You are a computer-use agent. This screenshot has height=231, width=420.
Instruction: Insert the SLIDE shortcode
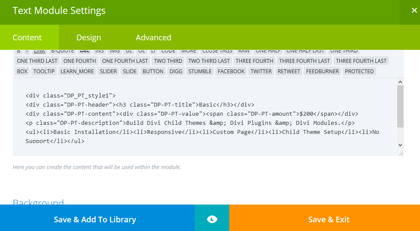coord(130,71)
